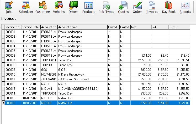
Task: Select H Davis Groundwork account name
Action: (x=82, y=75)
